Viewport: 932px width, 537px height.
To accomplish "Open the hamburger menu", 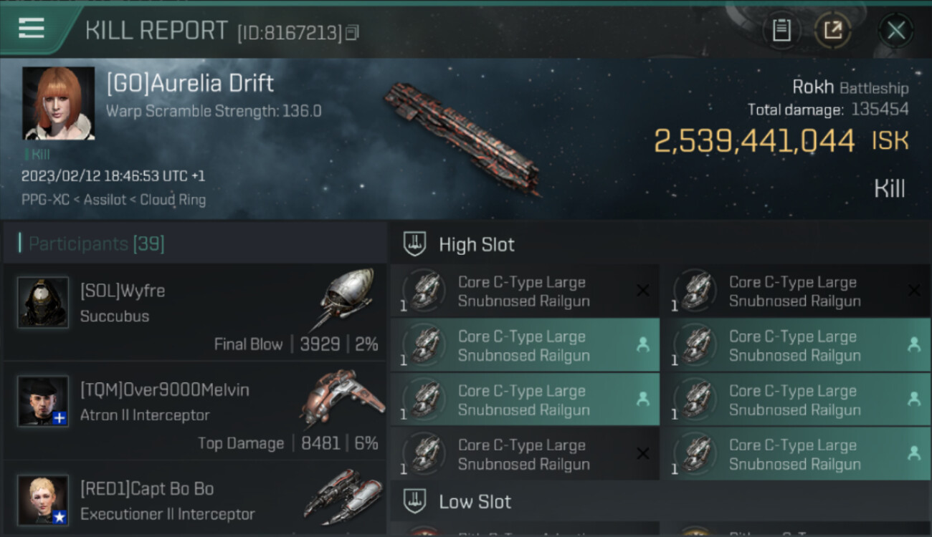I will pos(32,29).
